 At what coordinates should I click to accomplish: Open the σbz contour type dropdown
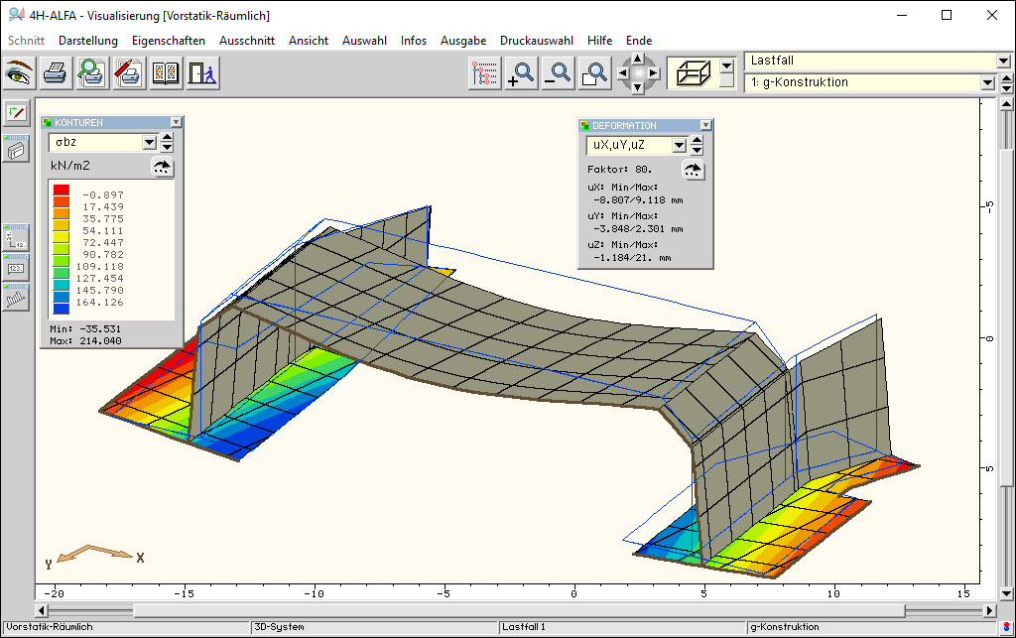[x=150, y=143]
